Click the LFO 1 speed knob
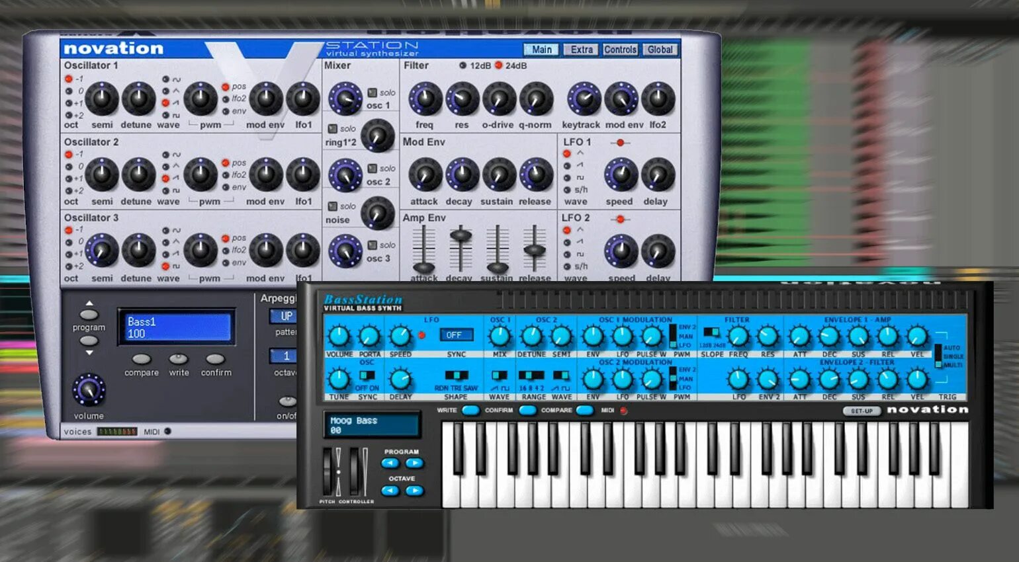The width and height of the screenshot is (1019, 562). (621, 175)
